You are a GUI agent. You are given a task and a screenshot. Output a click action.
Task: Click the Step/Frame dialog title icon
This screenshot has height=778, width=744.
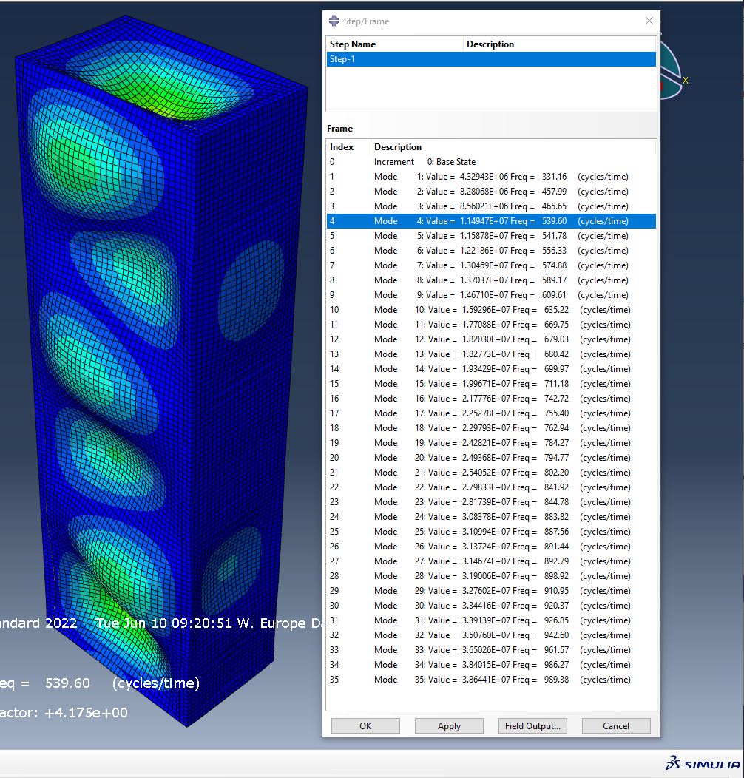click(x=334, y=21)
